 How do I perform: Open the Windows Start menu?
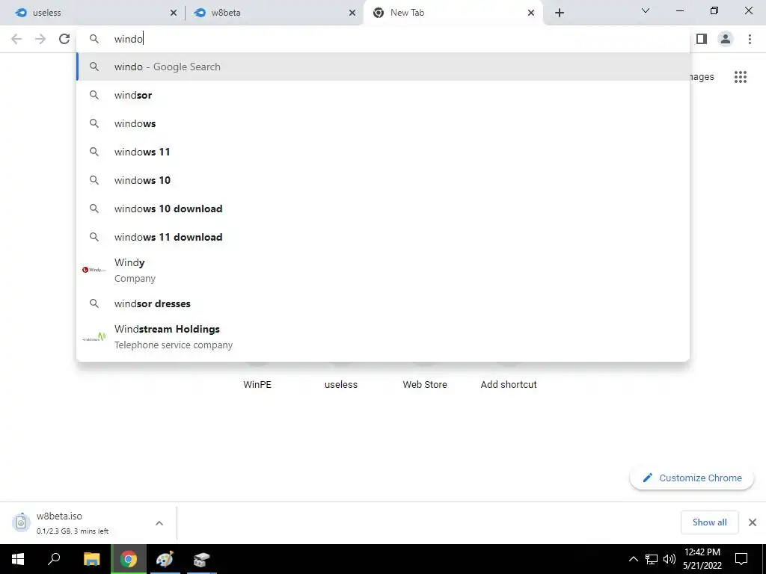click(x=18, y=559)
